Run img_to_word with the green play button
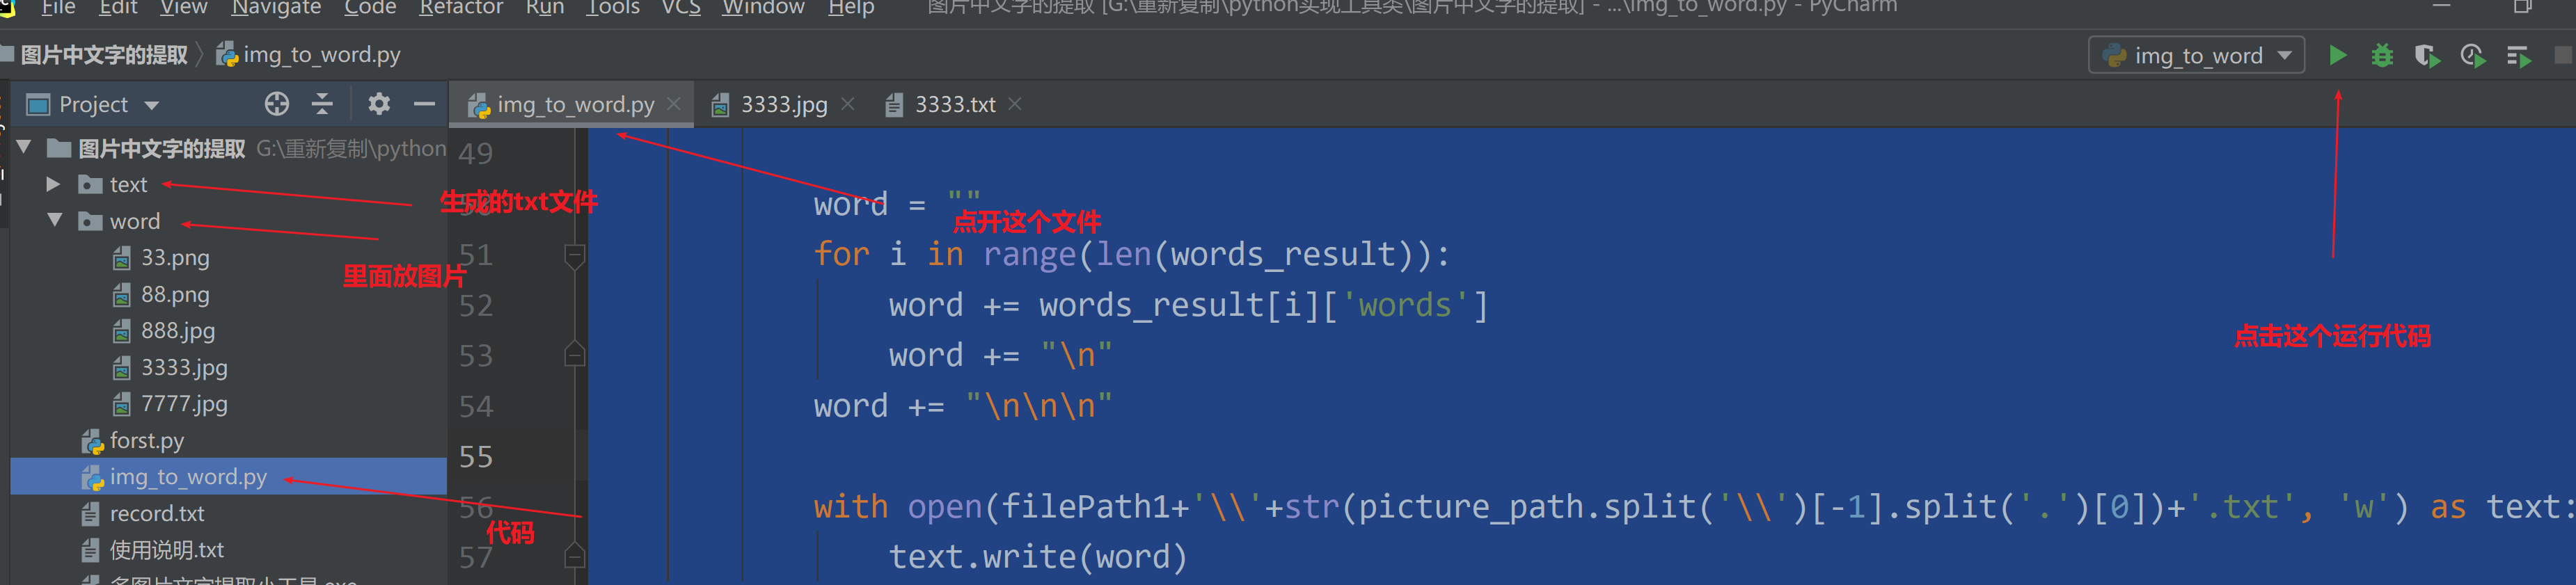Viewport: 2576px width, 585px height. click(2337, 56)
